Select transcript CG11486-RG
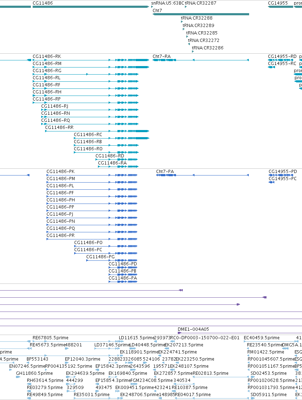The image size is (302, 400). click(x=86, y=74)
